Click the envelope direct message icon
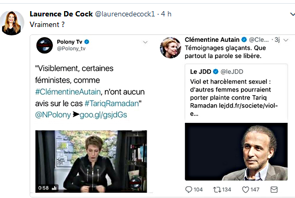295x198 pixels. tap(274, 190)
